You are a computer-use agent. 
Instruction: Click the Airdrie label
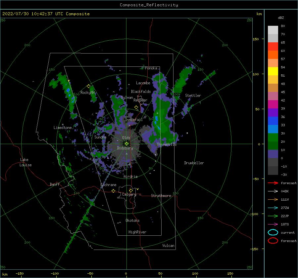click(x=130, y=177)
